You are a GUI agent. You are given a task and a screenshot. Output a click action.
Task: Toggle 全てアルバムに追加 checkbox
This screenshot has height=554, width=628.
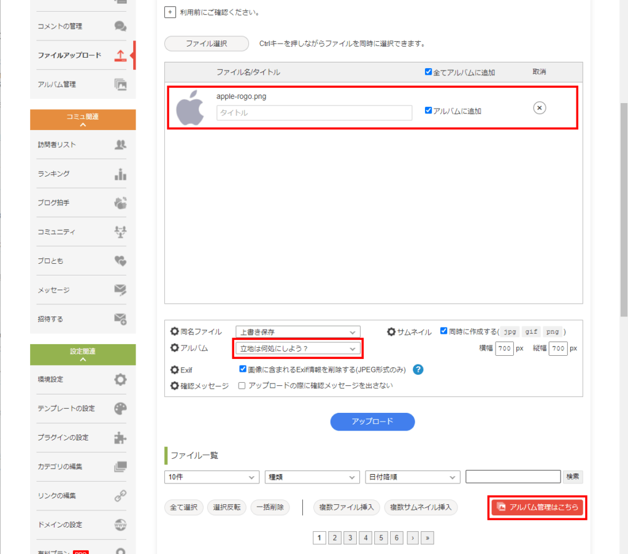[x=428, y=72]
